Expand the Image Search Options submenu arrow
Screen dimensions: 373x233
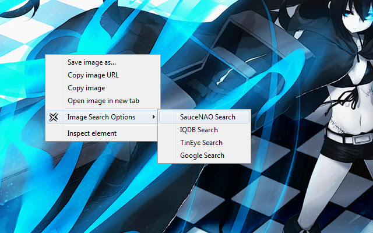[x=154, y=117]
